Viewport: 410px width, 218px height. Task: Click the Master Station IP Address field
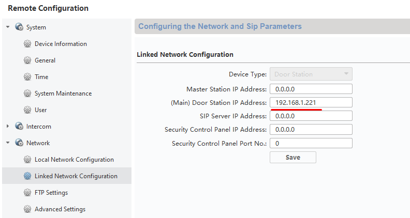pos(311,89)
